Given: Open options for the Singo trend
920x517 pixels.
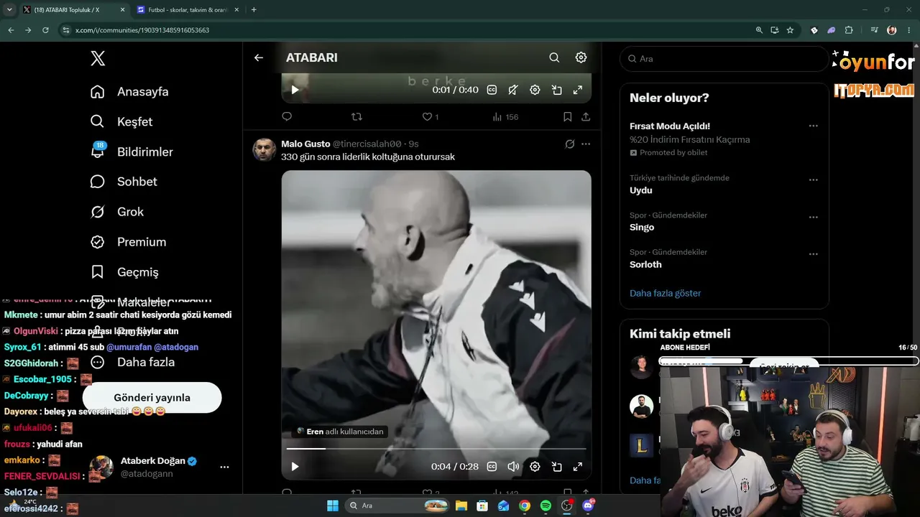Looking at the screenshot, I should [x=813, y=217].
